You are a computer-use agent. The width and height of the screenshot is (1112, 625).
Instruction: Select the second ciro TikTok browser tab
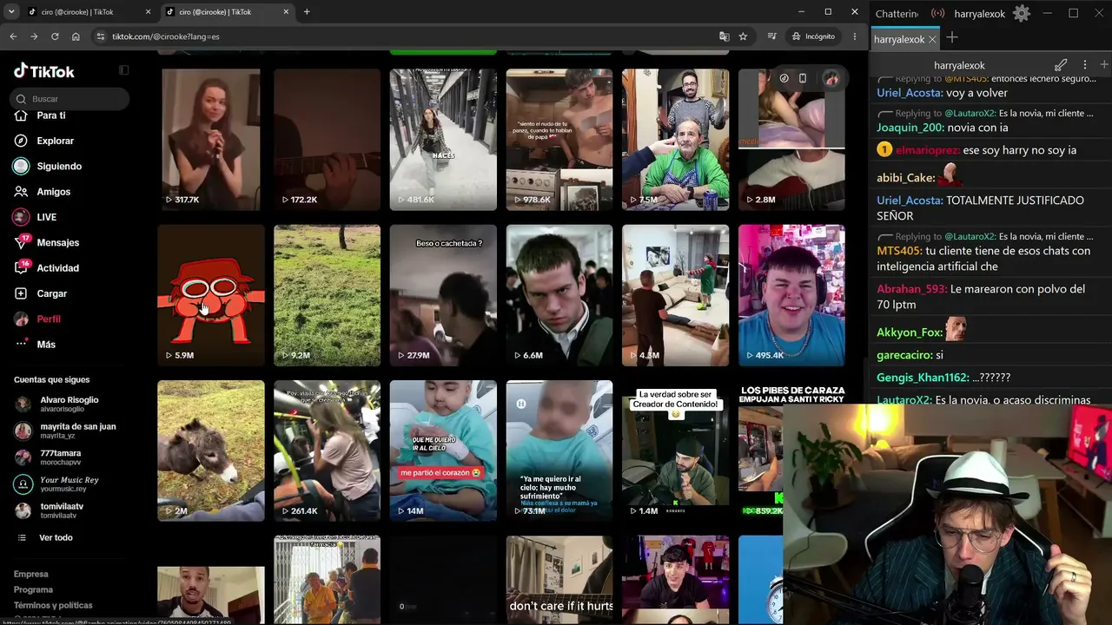click(227, 12)
